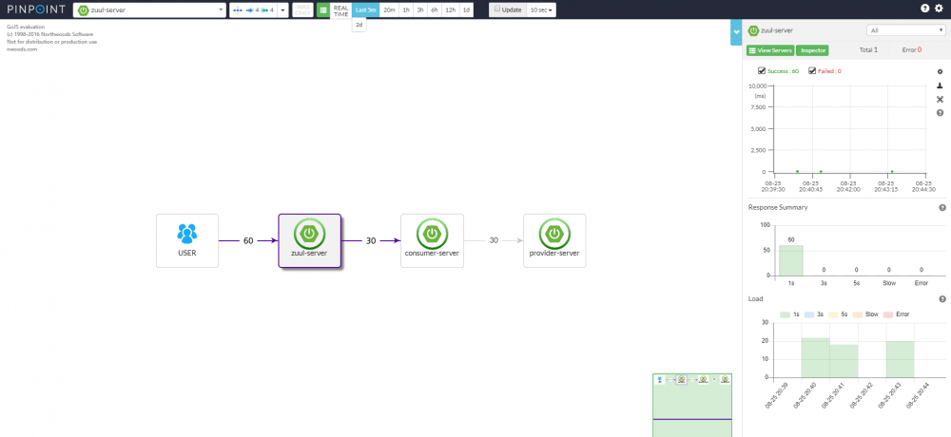Open Response Summary help icon
Viewport: 951px width, 437px height.
[942, 207]
